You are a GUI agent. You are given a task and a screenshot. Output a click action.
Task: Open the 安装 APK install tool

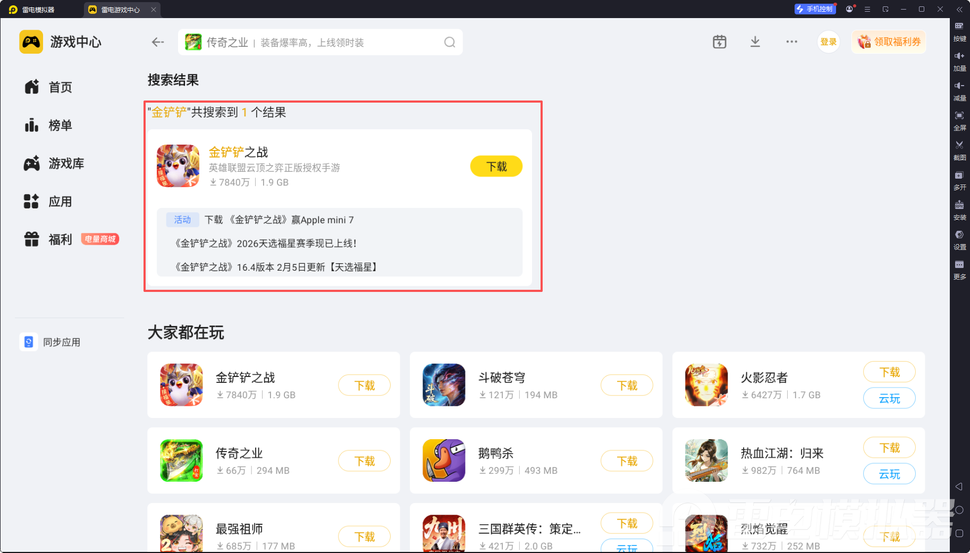959,211
